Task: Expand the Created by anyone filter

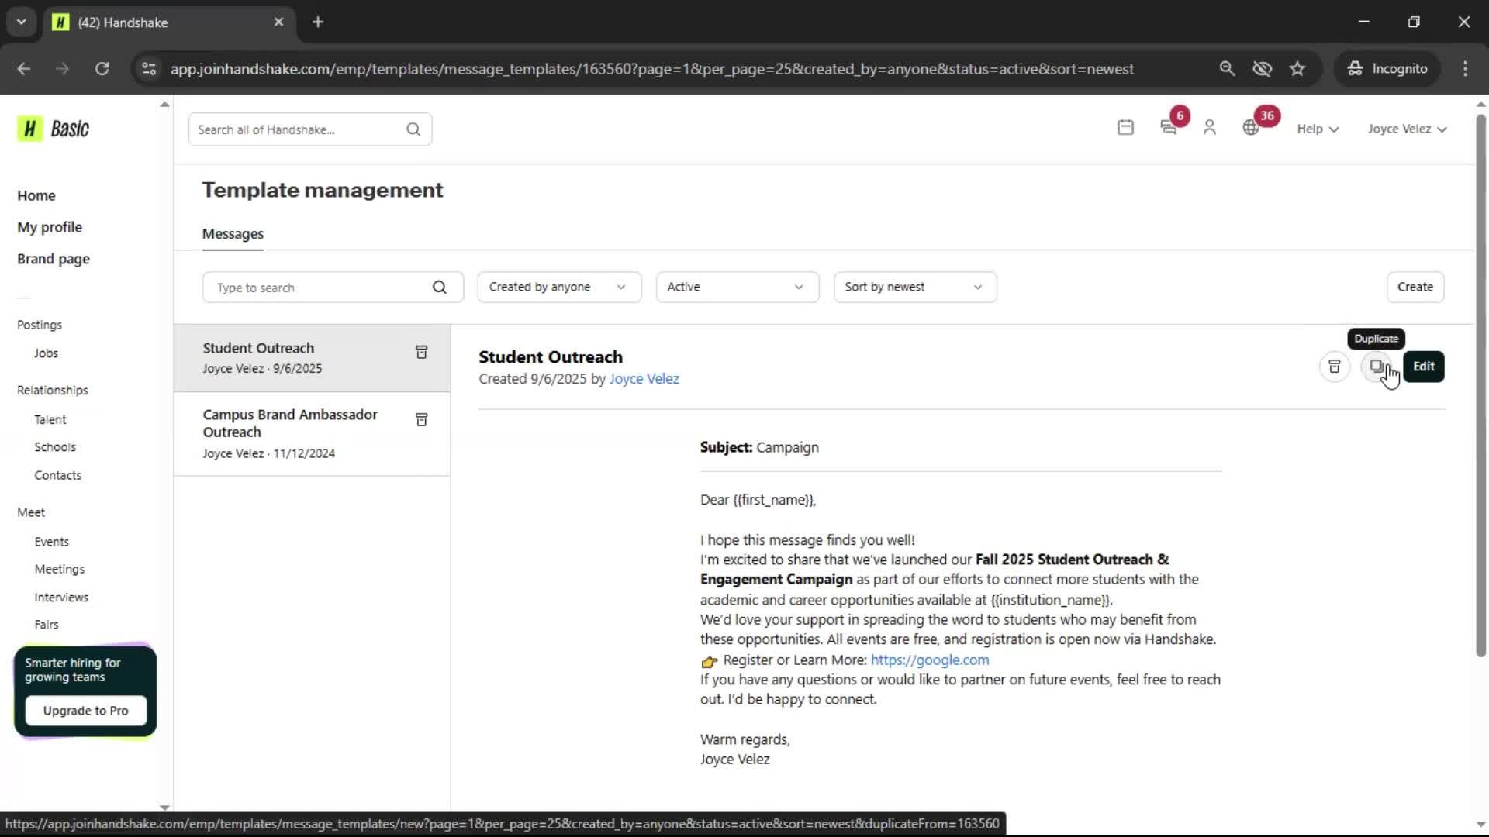Action: (559, 287)
